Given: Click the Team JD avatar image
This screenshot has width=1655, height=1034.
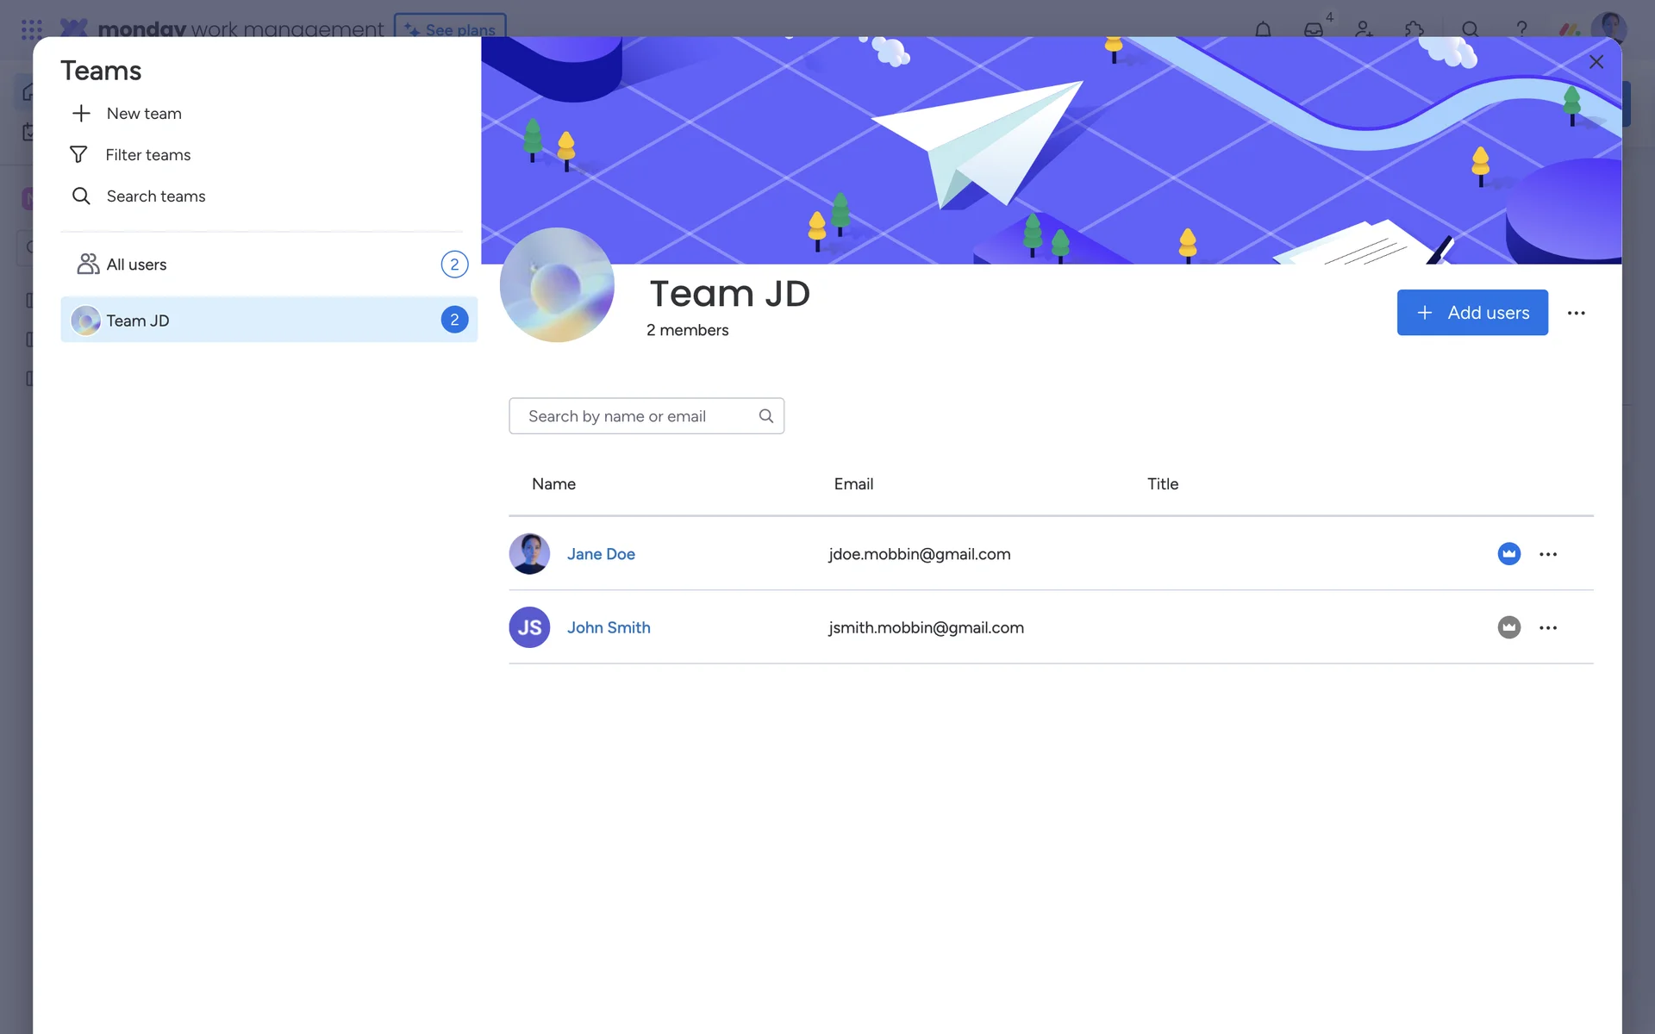Looking at the screenshot, I should 557,285.
